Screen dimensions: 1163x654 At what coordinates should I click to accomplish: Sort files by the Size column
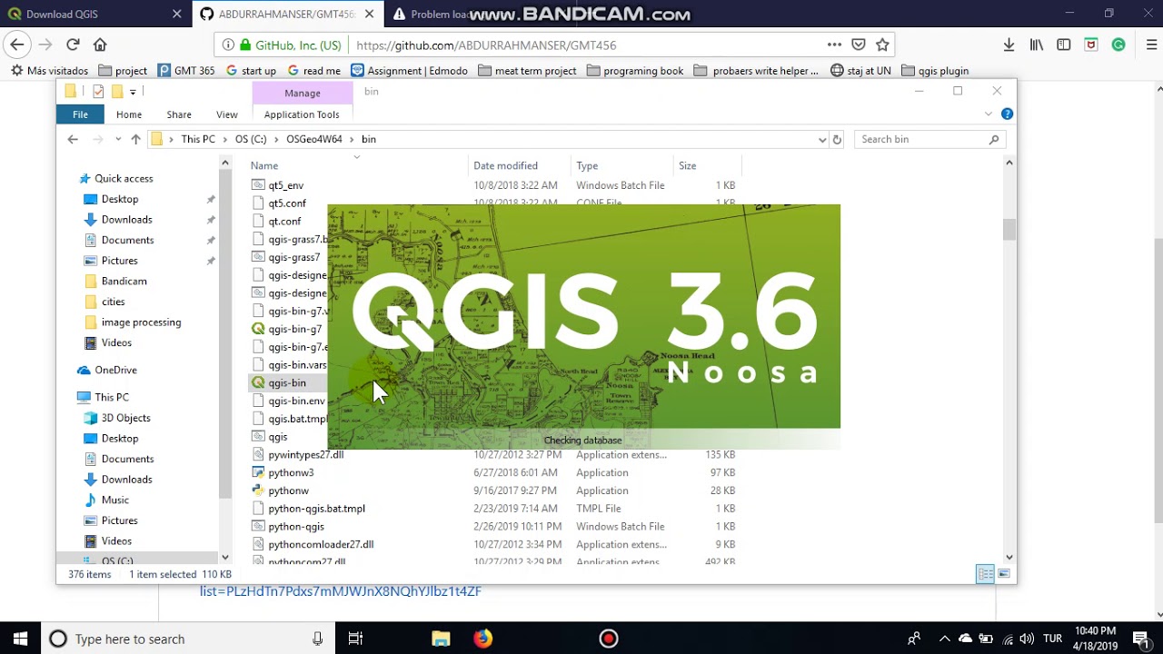pos(687,165)
